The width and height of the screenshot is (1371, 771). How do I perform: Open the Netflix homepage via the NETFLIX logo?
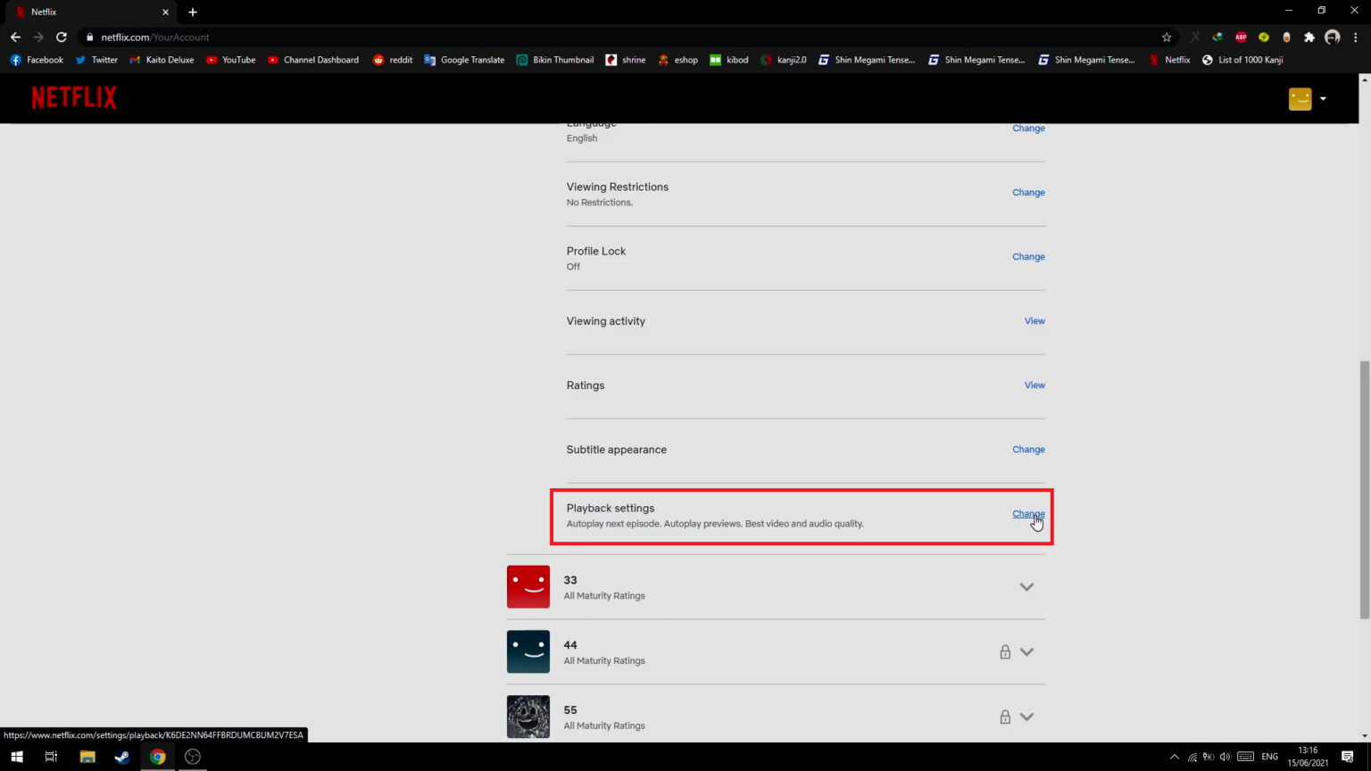tap(74, 97)
